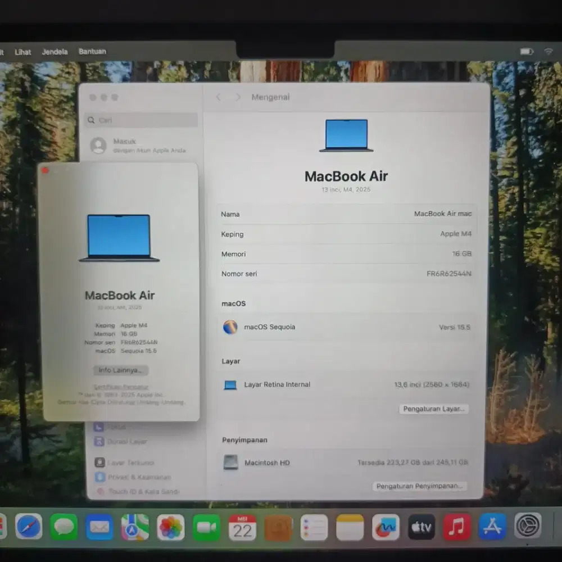Close the About This Mac window
Screen dimensions: 562x562
(x=45, y=171)
